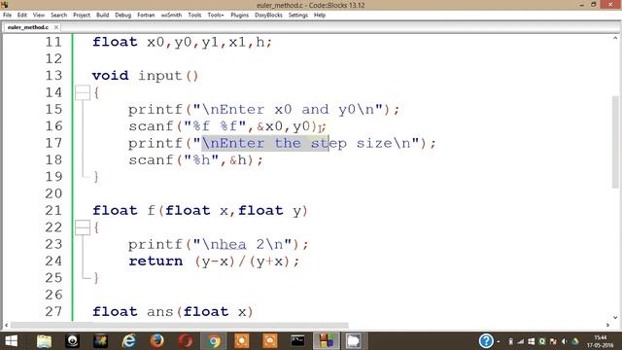Open the taskbar clock and date
This screenshot has height=350, width=622.
point(601,341)
